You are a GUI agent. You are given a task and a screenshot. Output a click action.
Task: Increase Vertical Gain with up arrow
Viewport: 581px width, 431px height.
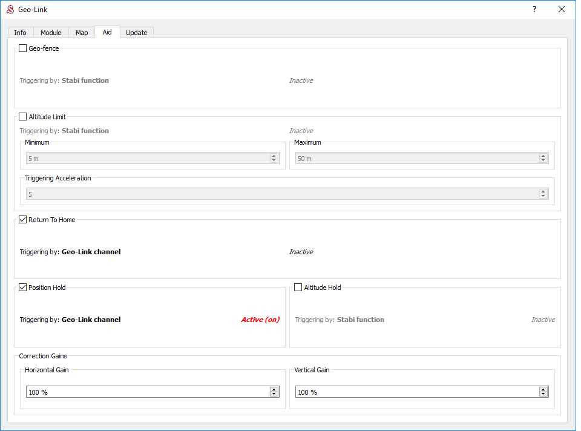[x=543, y=390]
